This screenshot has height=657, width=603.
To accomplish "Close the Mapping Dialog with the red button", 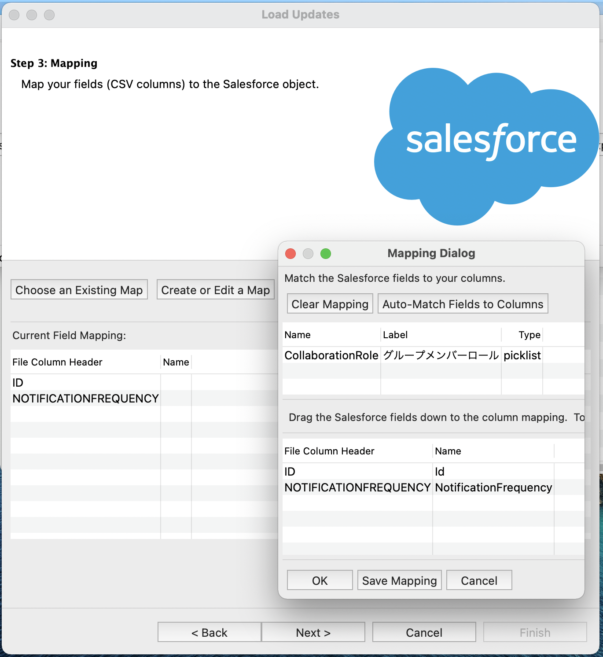I will click(x=290, y=254).
